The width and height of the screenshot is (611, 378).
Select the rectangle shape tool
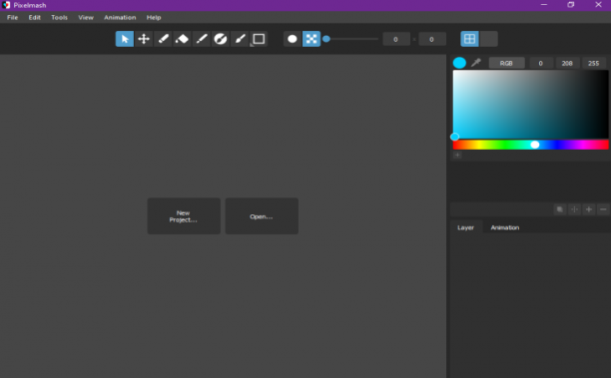tap(259, 39)
